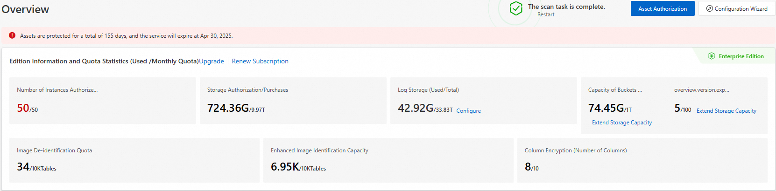Select the Column Encryption card
The height and width of the screenshot is (191, 776).
642,160
